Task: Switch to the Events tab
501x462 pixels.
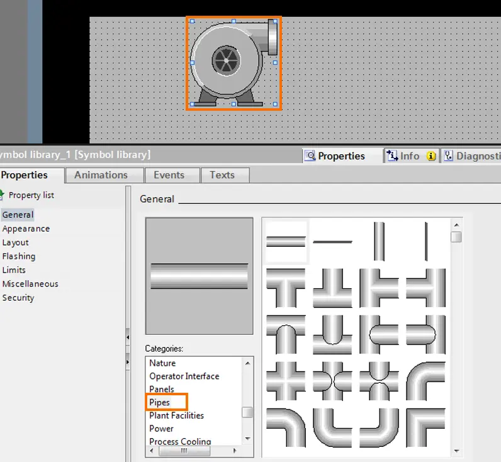Action: 169,175
